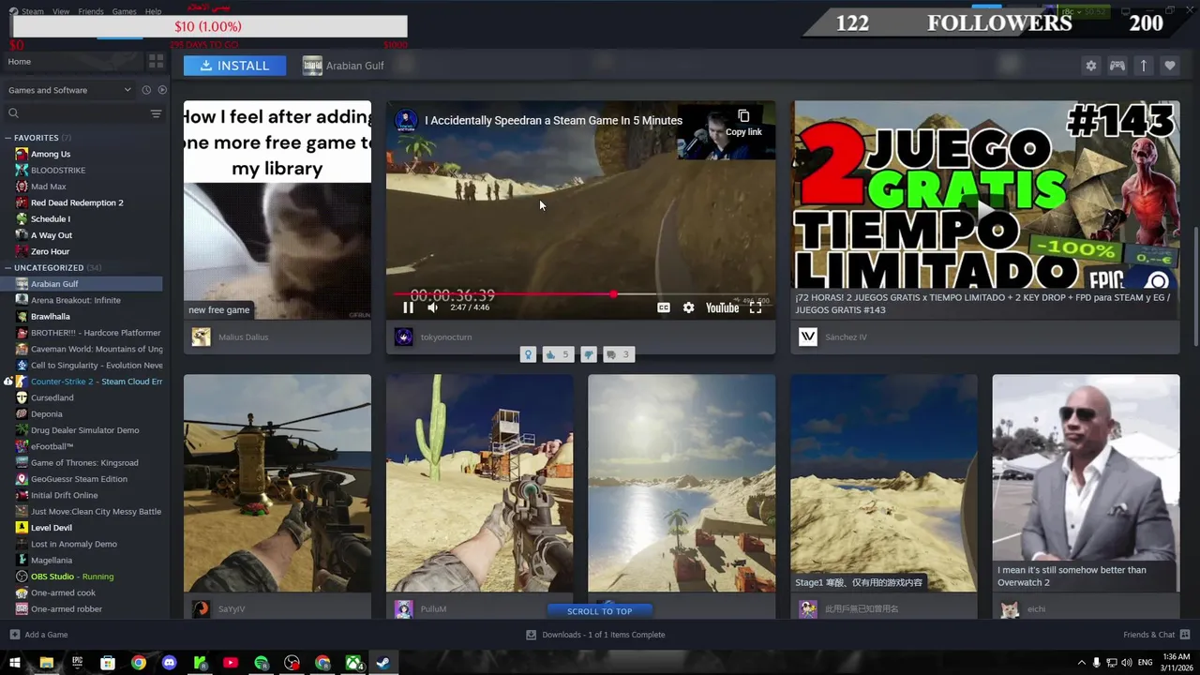The image size is (1200, 675).
Task: Open Xbox app from taskbar
Action: click(x=353, y=663)
